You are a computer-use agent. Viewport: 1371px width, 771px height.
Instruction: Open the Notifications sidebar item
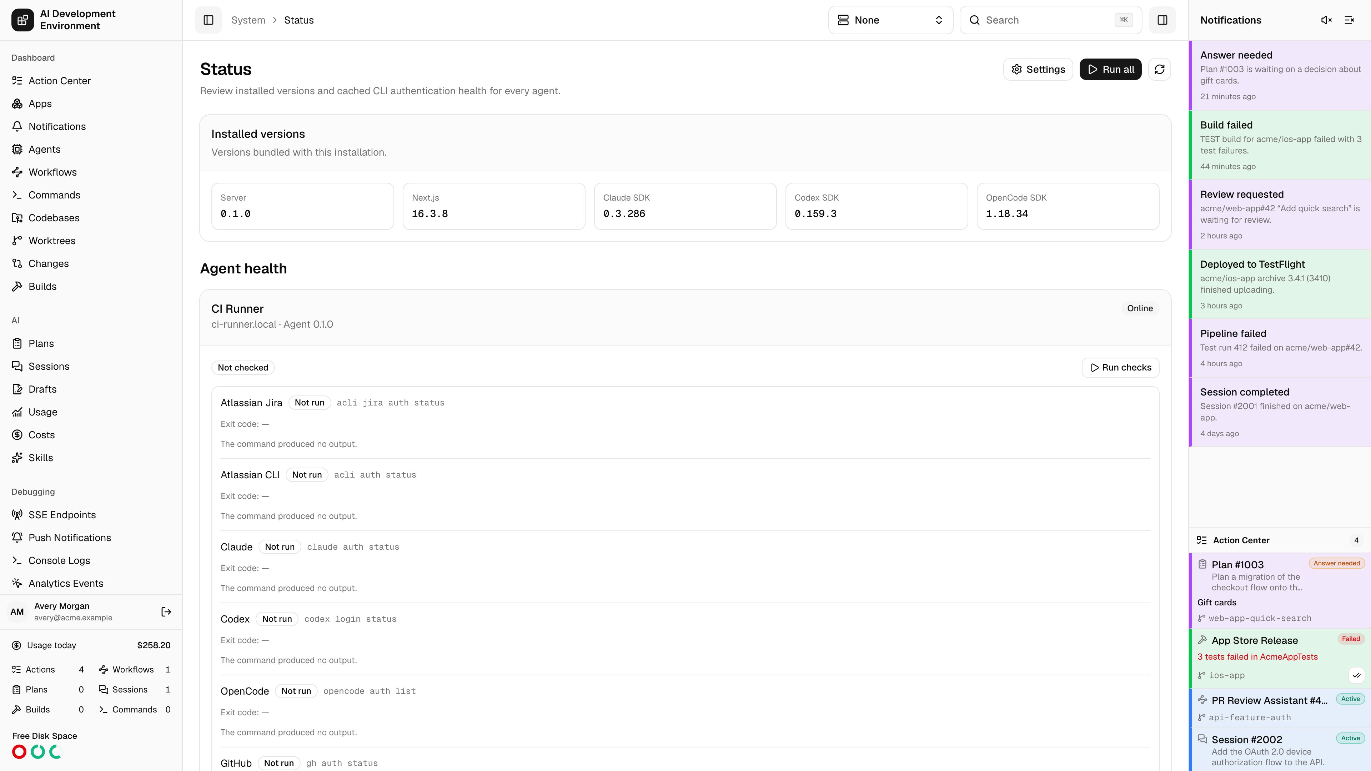pos(91,127)
